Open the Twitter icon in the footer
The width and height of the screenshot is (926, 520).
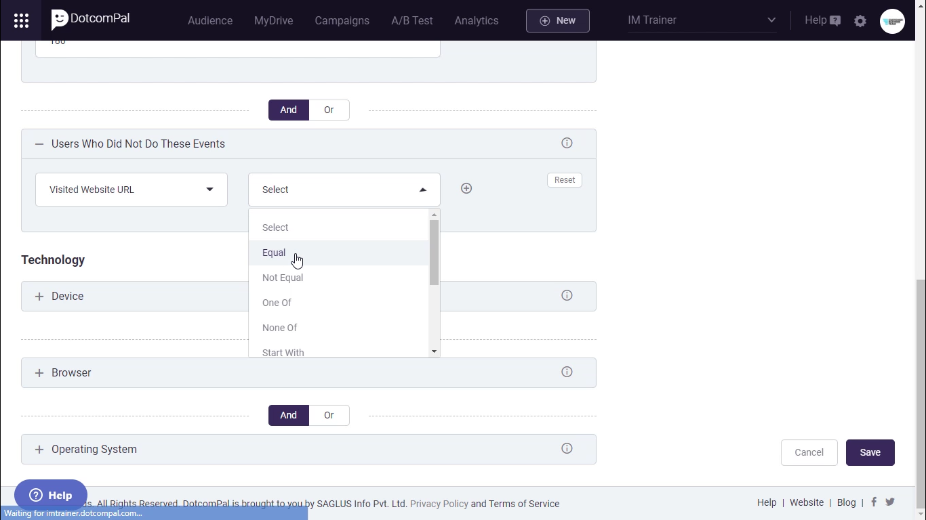[x=890, y=502]
